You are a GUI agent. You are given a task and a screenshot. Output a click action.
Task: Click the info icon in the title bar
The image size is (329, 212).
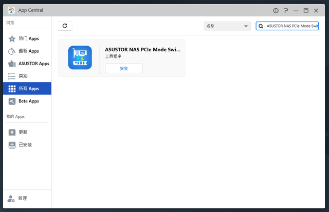pyautogui.click(x=276, y=10)
